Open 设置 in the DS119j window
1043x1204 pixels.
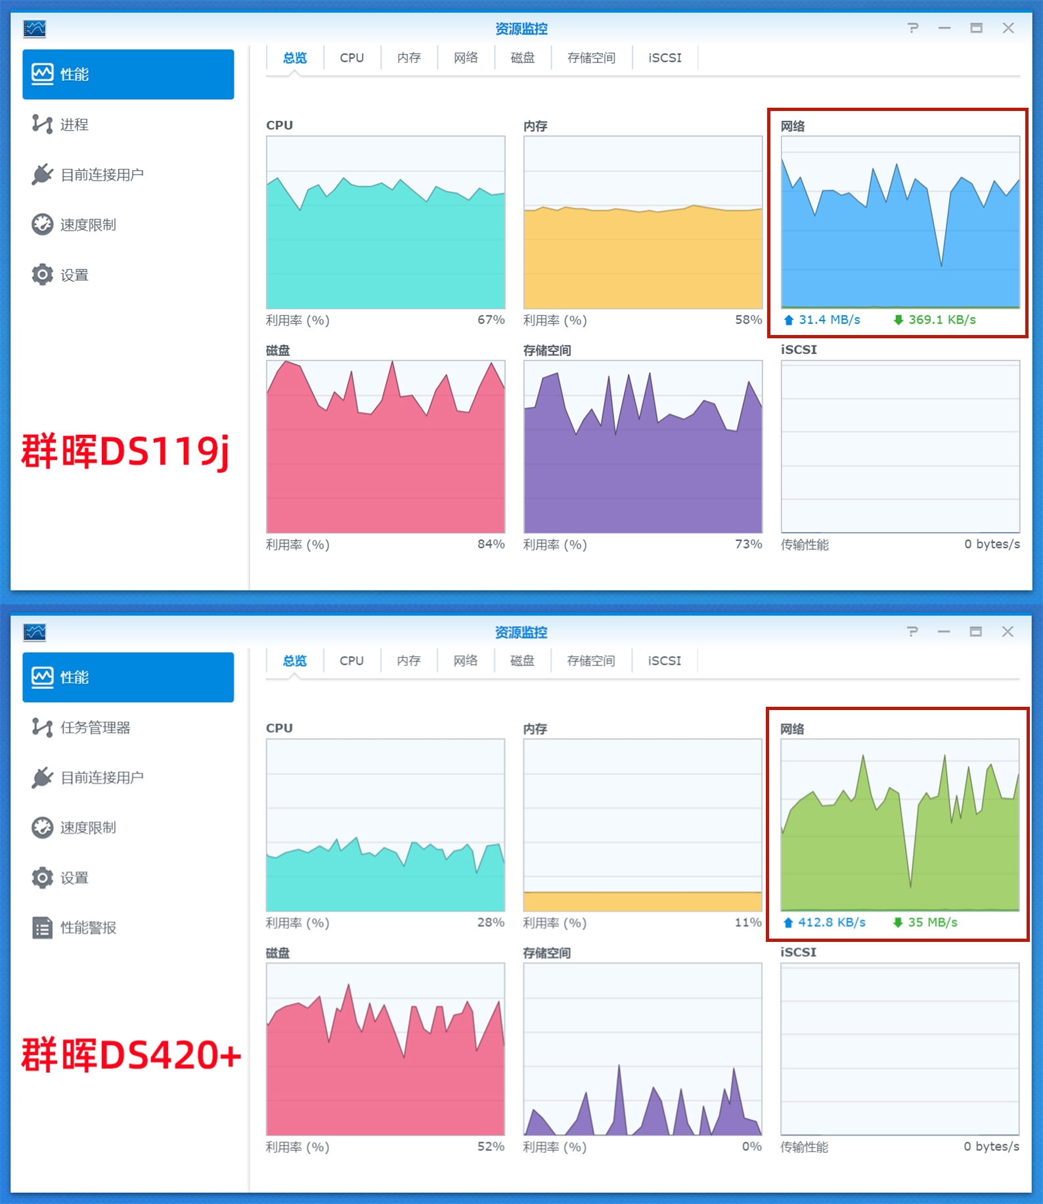coord(128,275)
